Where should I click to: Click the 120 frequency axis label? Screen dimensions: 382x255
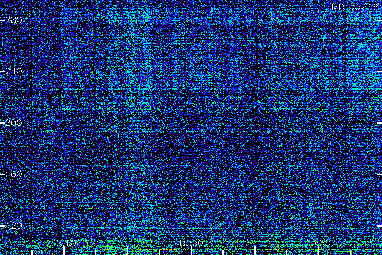pyautogui.click(x=14, y=226)
